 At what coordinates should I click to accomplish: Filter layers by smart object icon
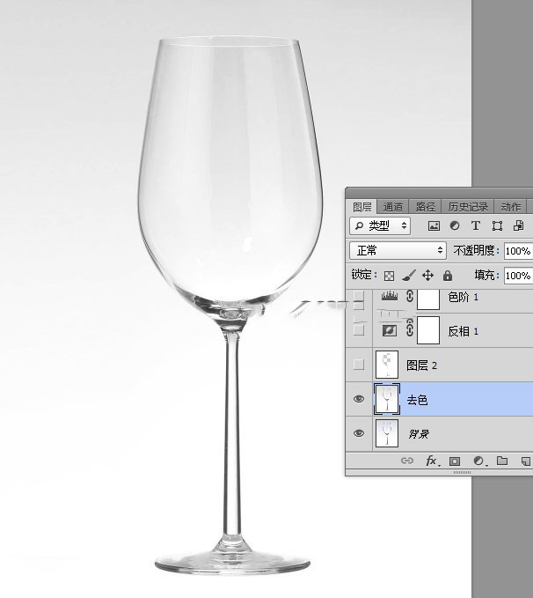(x=518, y=225)
